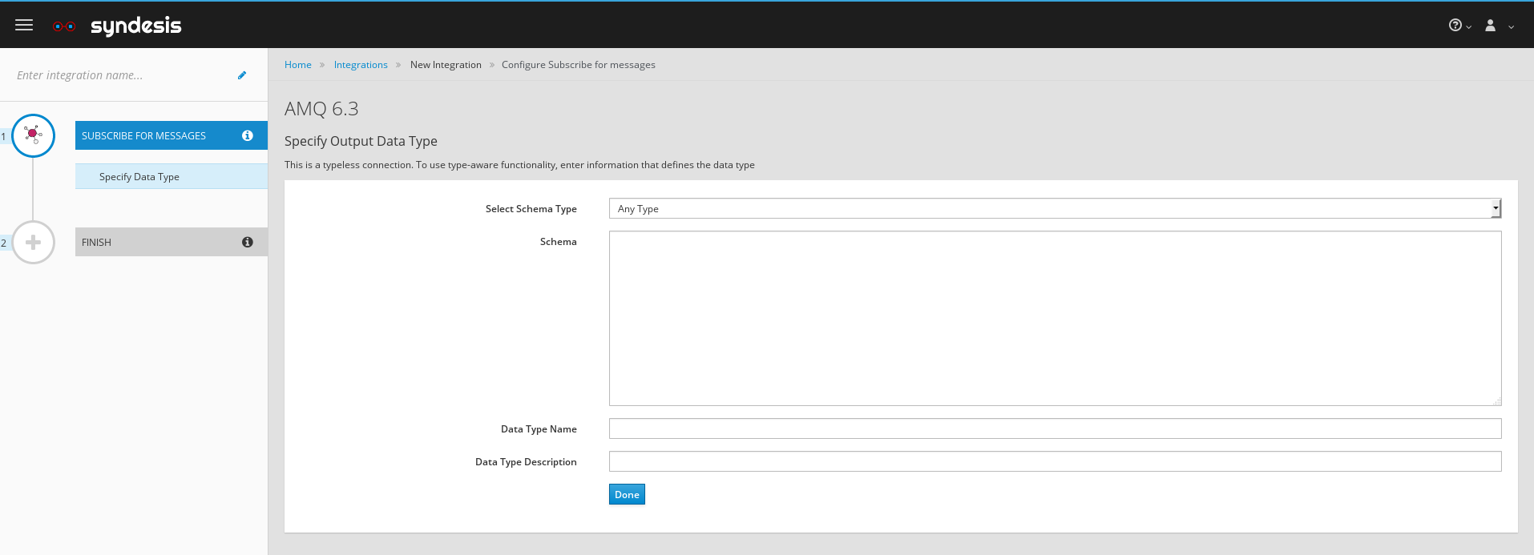Screen dimensions: 1534x555
Task: Click info icon on Subscribe for Messages
Action: [248, 135]
